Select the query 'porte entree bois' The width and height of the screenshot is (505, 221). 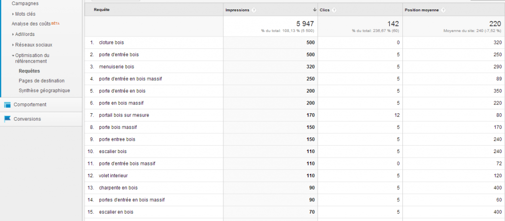point(117,139)
